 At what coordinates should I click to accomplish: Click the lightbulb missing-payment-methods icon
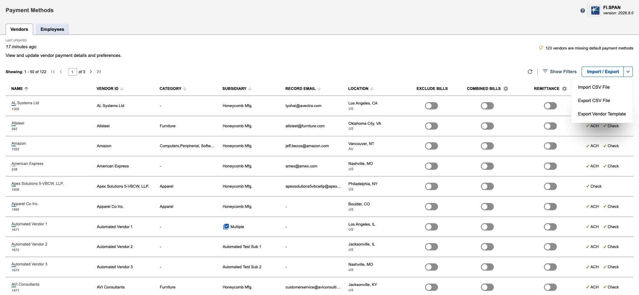pyautogui.click(x=541, y=48)
